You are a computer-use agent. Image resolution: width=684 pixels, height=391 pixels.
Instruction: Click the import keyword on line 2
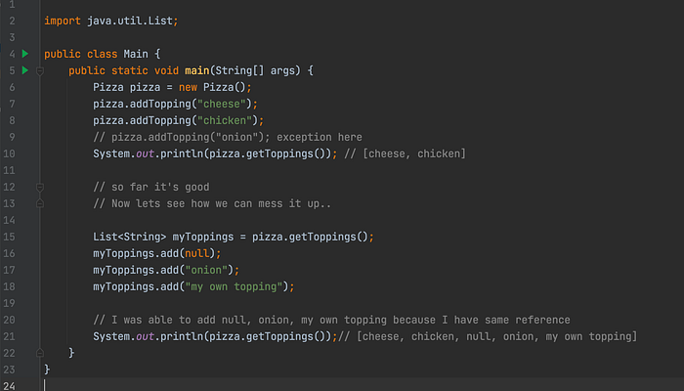pyautogui.click(x=63, y=21)
